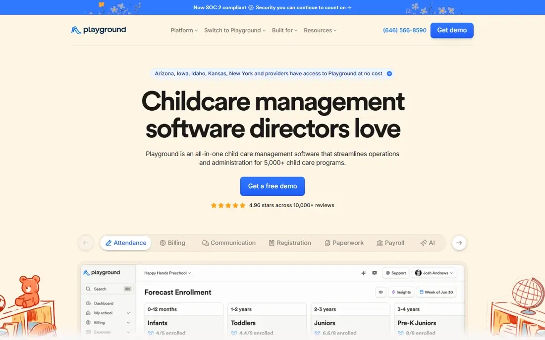Click the Dashboard gauge icon
The height and width of the screenshot is (340, 545).
pyautogui.click(x=88, y=303)
